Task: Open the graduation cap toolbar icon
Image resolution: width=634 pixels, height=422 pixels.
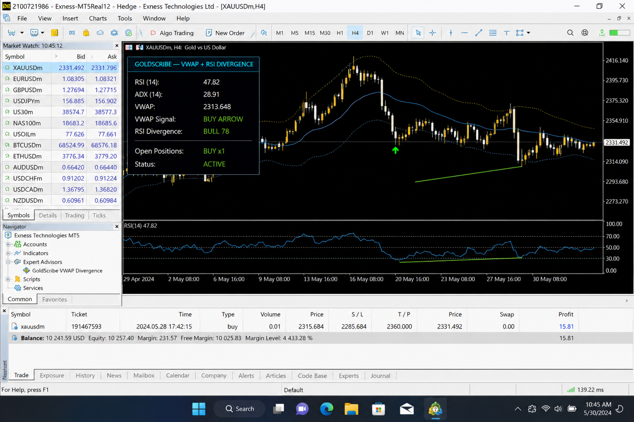Action: coord(114,33)
